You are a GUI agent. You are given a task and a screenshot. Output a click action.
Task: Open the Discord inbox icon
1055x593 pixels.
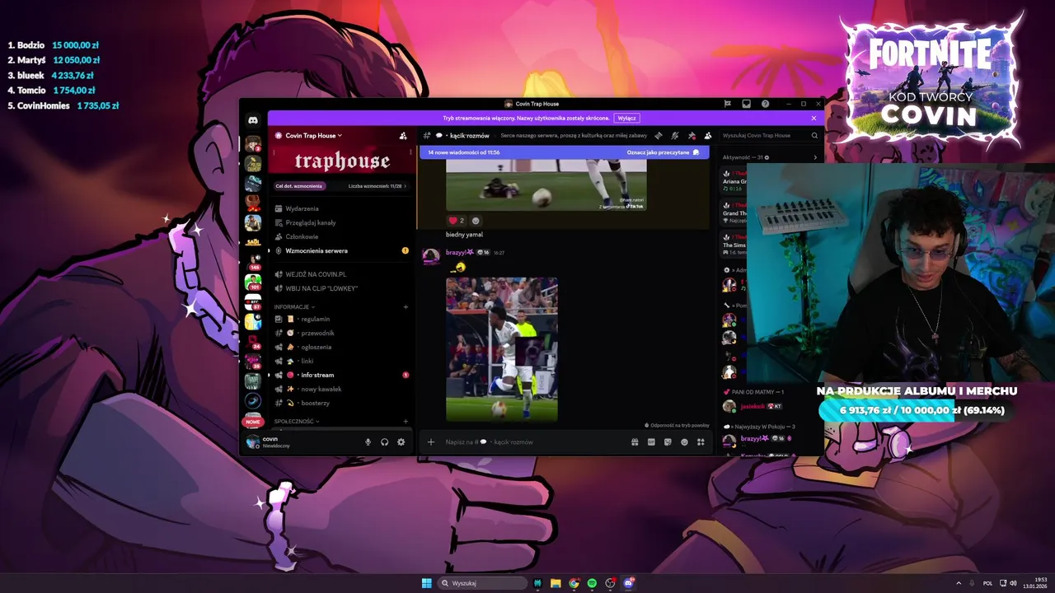pos(746,104)
